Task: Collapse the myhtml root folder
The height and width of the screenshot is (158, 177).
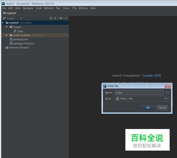Action: (3, 23)
